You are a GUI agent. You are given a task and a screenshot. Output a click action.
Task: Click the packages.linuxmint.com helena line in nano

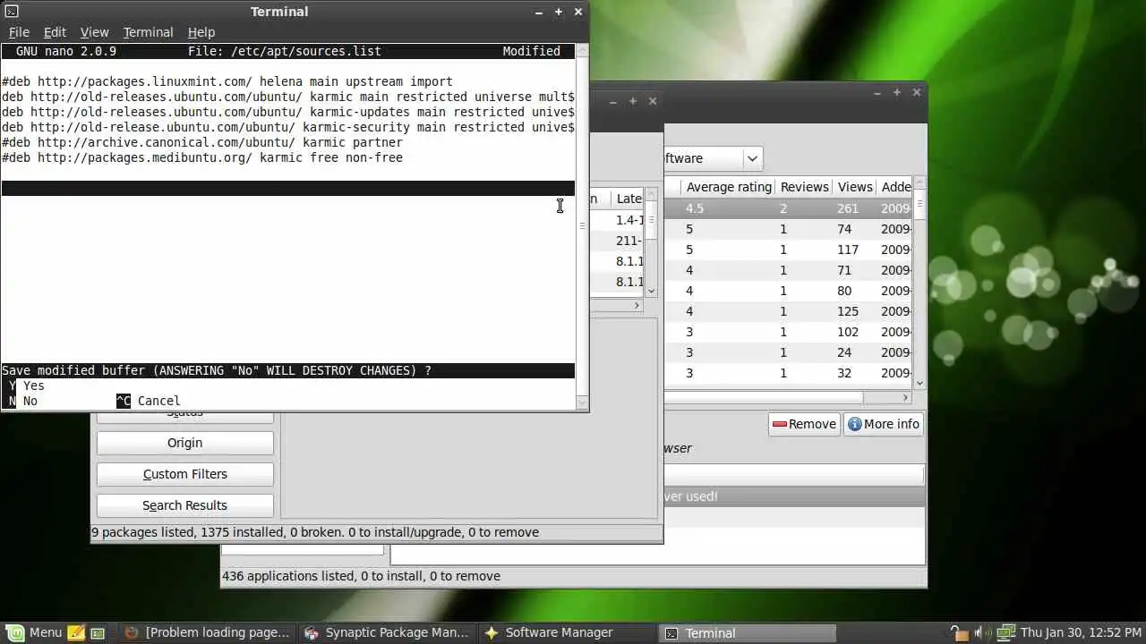[227, 81]
